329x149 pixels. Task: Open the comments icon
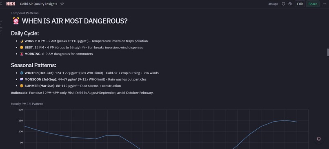(283, 4)
